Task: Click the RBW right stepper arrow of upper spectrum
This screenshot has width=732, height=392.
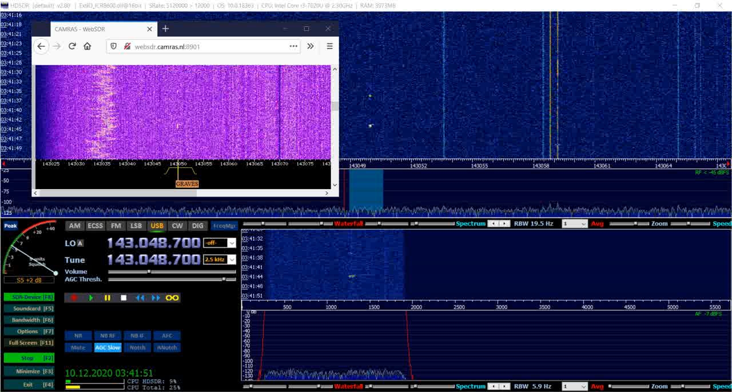Action: [x=504, y=224]
